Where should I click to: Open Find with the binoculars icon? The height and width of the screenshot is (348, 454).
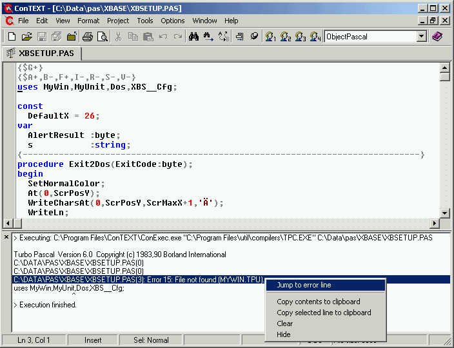click(x=193, y=37)
